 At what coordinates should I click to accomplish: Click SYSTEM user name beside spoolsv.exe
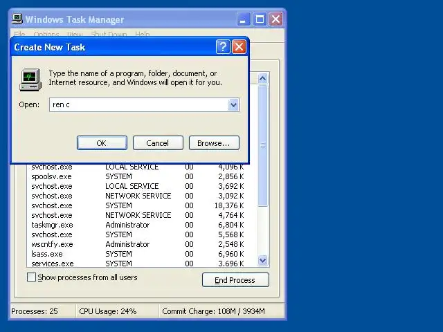click(118, 176)
